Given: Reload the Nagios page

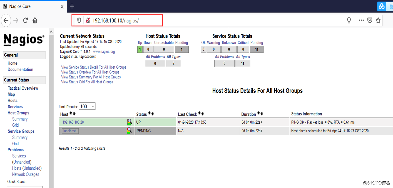Looking at the screenshot, I should (x=25, y=20).
